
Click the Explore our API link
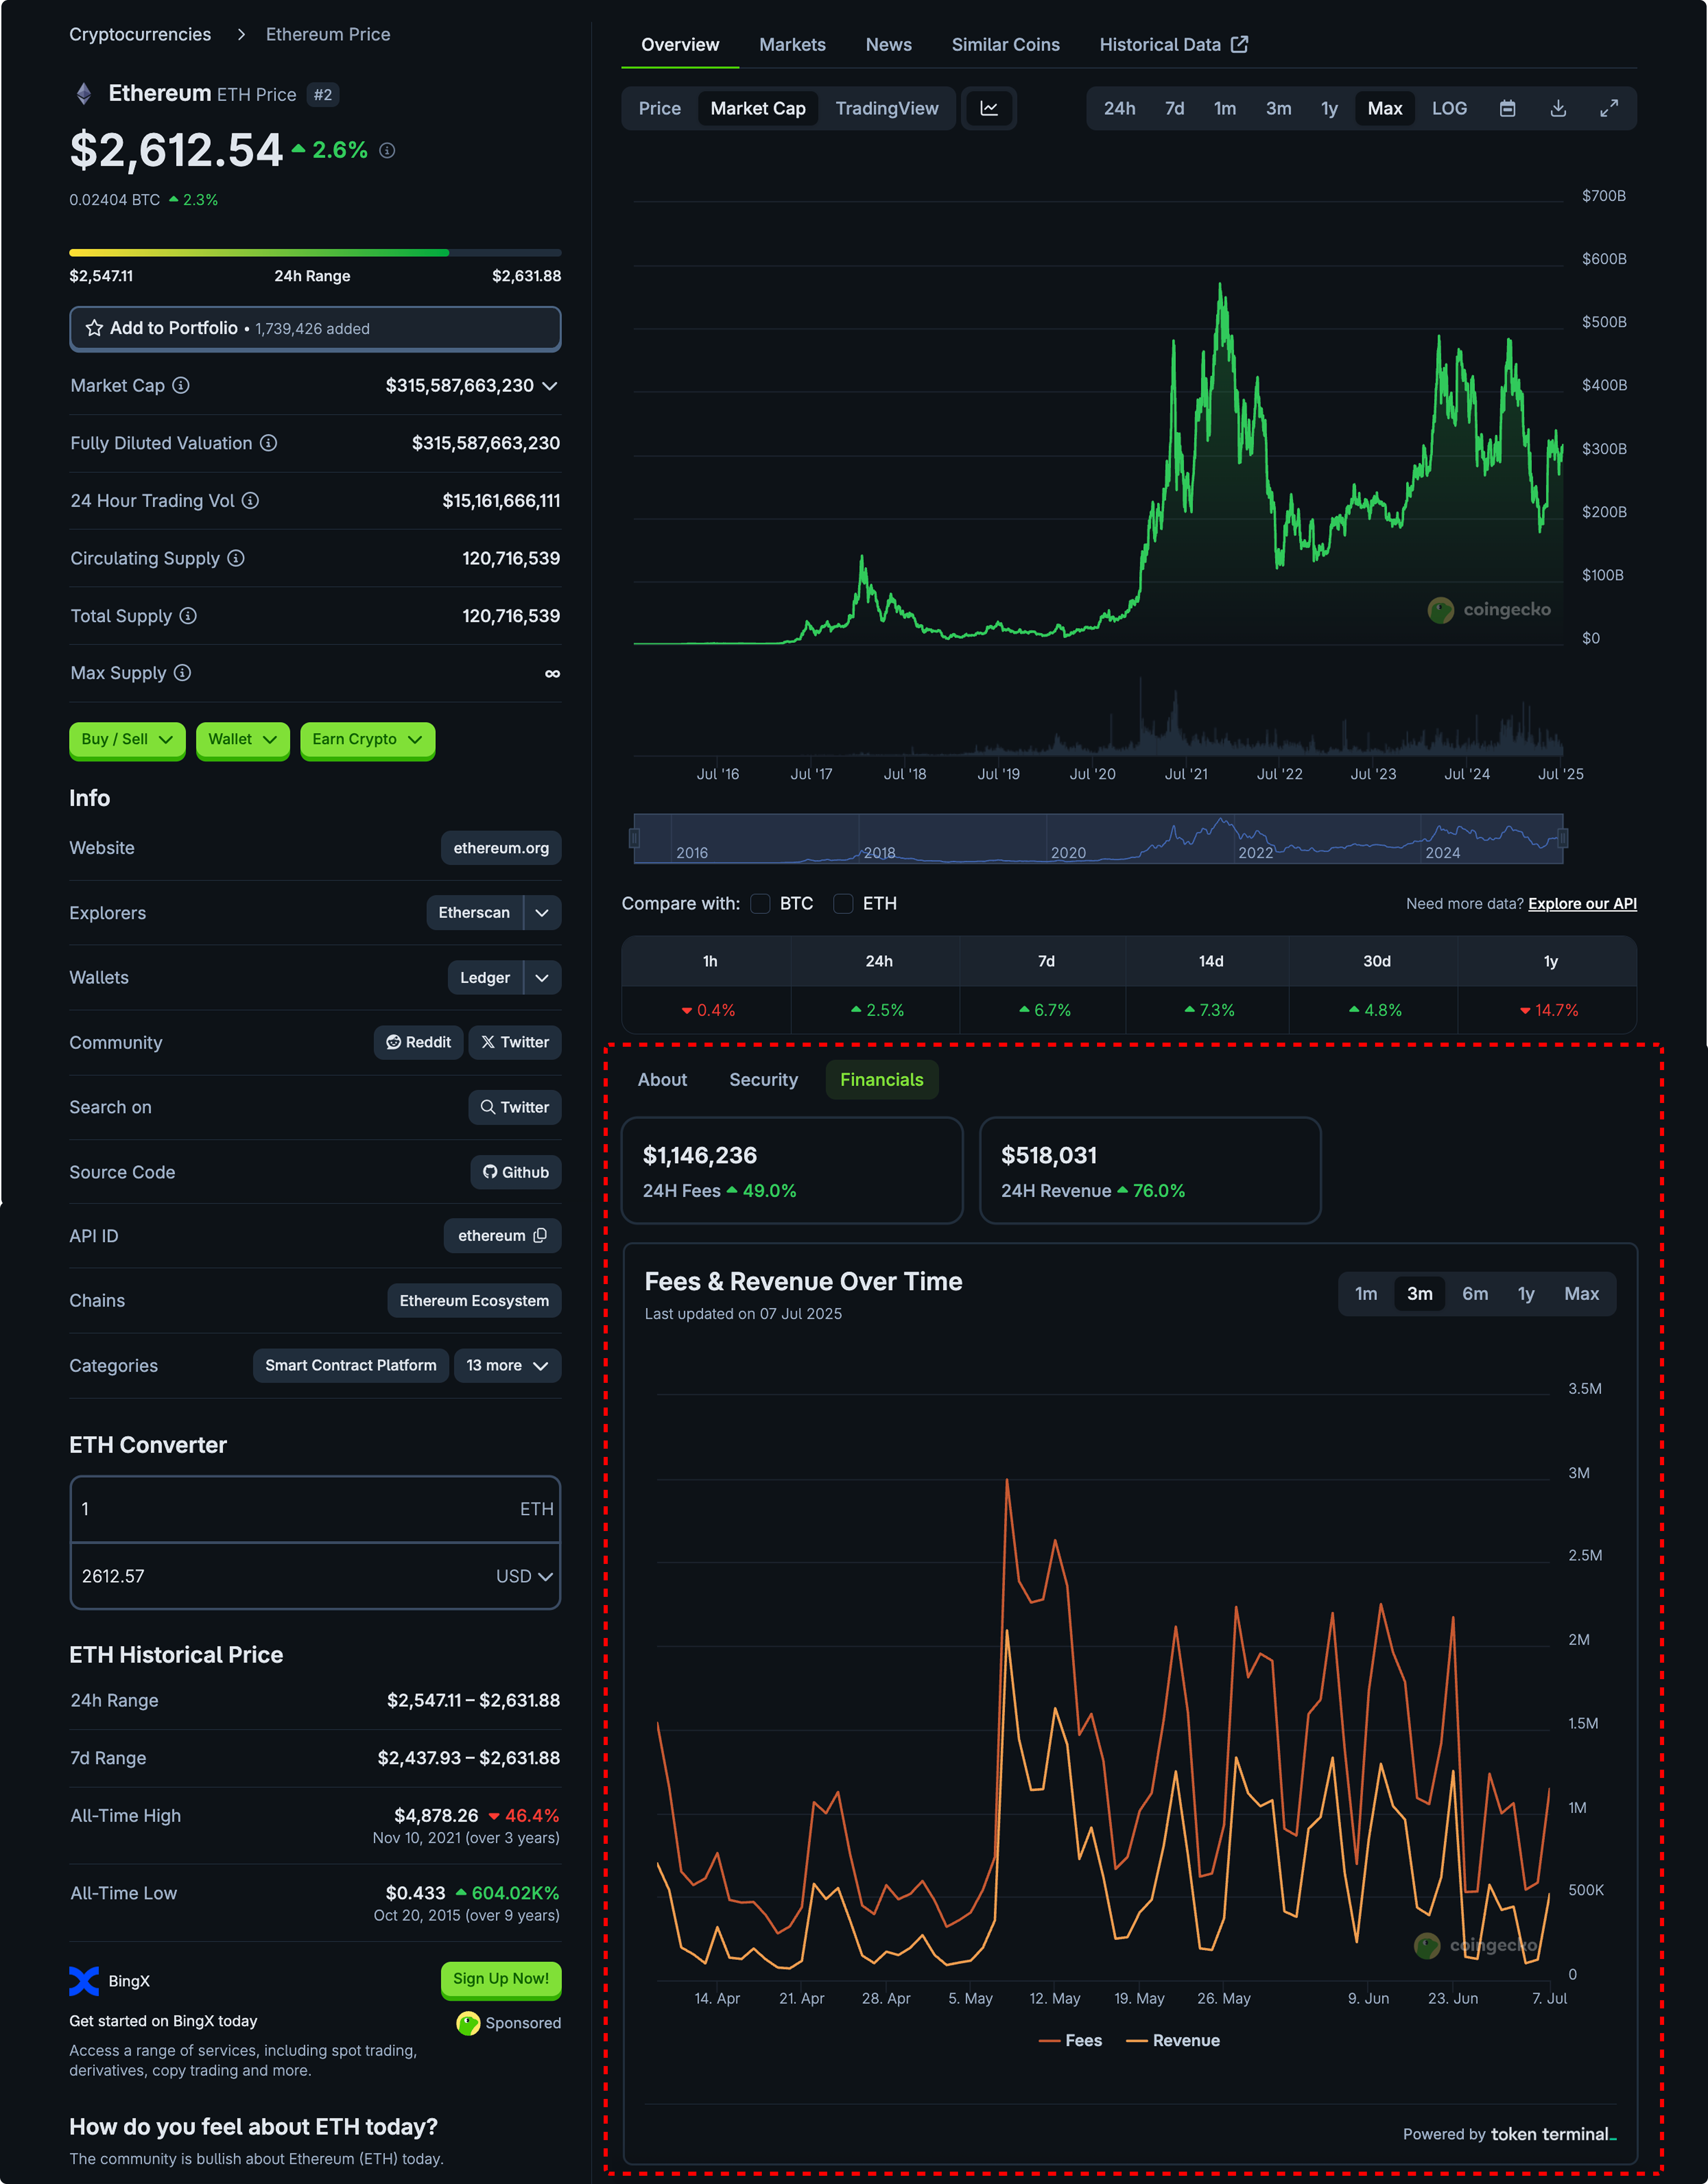(x=1581, y=903)
